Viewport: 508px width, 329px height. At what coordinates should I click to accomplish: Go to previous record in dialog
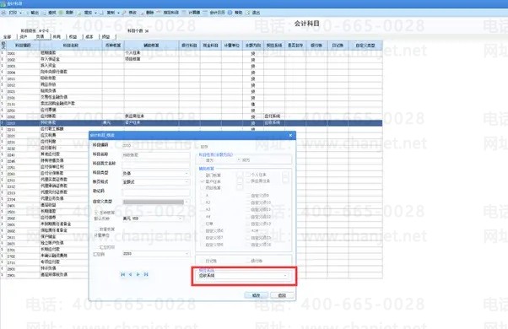coord(130,274)
